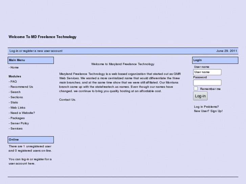Click New User? Sign Up! link
246x184 pixels.
[x=208, y=111]
